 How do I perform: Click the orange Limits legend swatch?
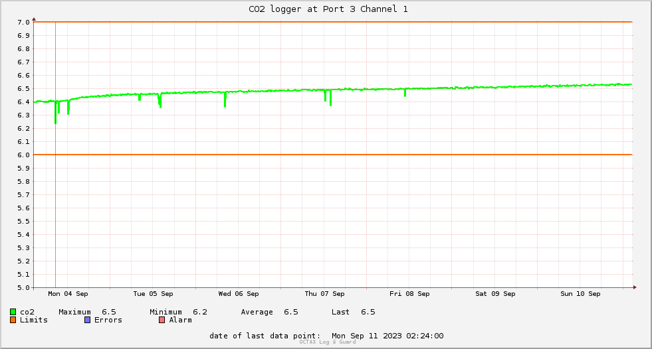[x=13, y=320]
